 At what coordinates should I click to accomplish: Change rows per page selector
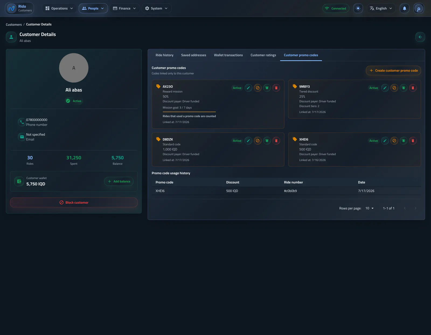pyautogui.click(x=370, y=208)
